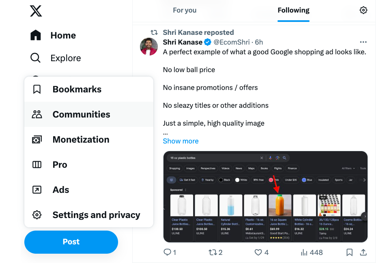Open Shri Kanase's profile avatar
Viewport: 385px width, 263px height.
coord(149,47)
